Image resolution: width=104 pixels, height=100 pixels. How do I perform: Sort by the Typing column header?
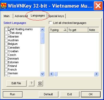click(x=58, y=30)
